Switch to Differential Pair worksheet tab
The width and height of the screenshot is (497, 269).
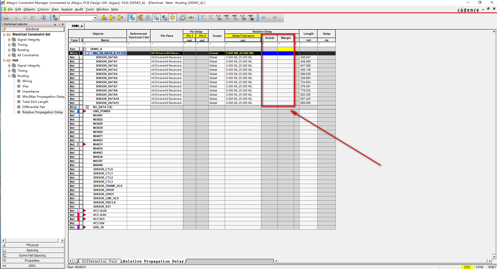(x=100, y=261)
